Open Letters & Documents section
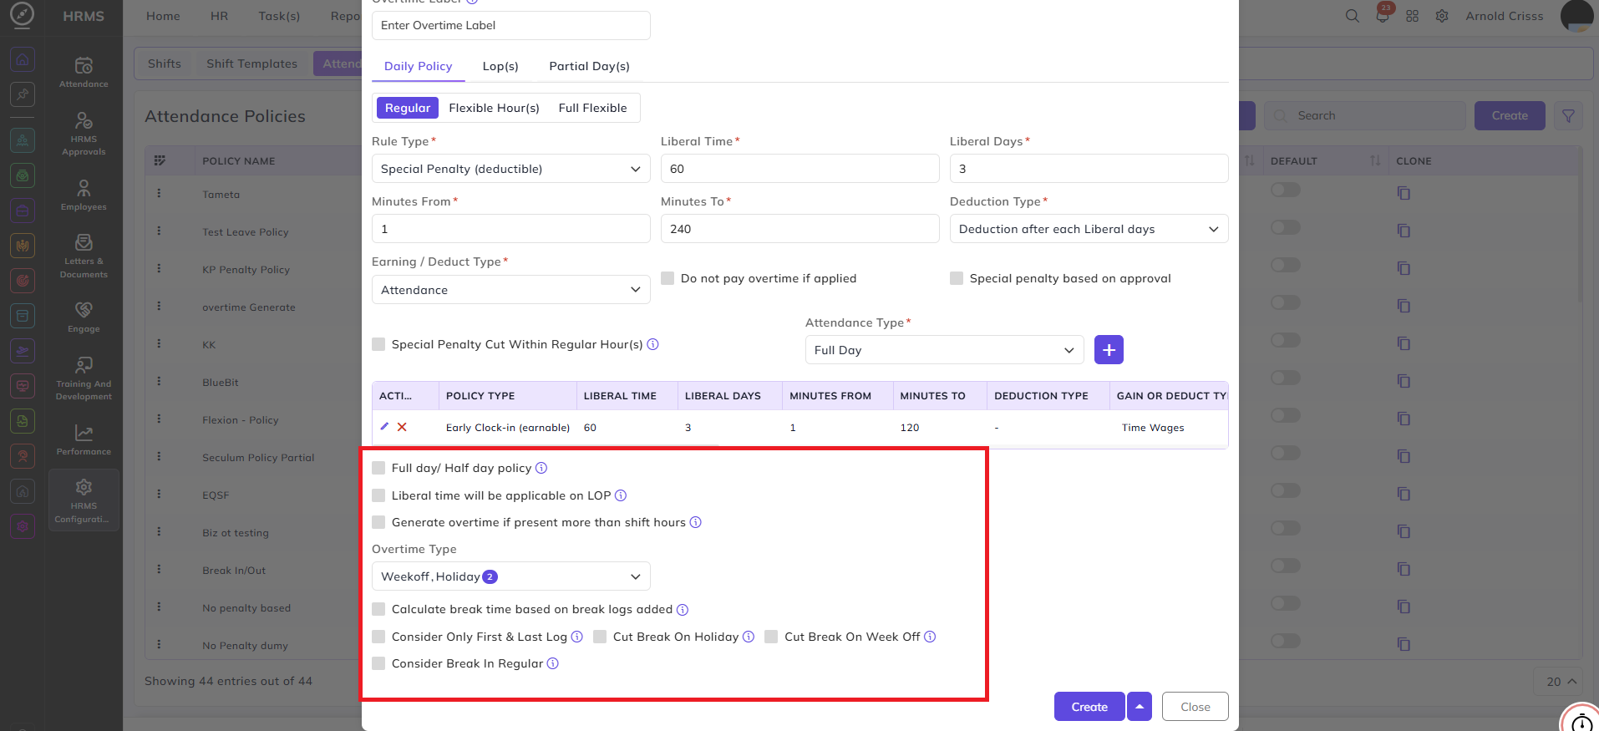This screenshot has width=1599, height=731. coord(84,256)
